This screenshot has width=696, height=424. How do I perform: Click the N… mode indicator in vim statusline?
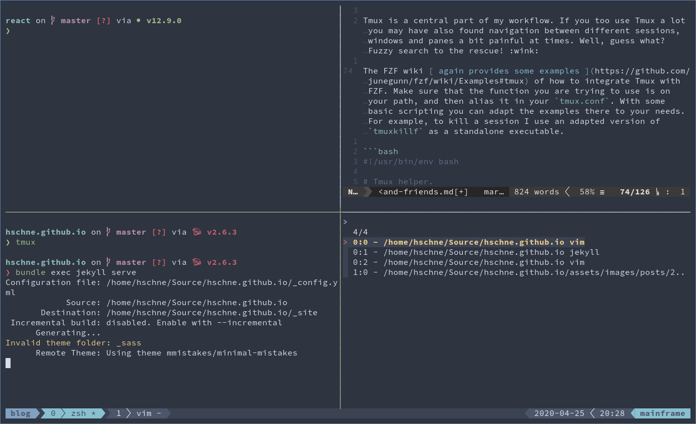pyautogui.click(x=353, y=192)
